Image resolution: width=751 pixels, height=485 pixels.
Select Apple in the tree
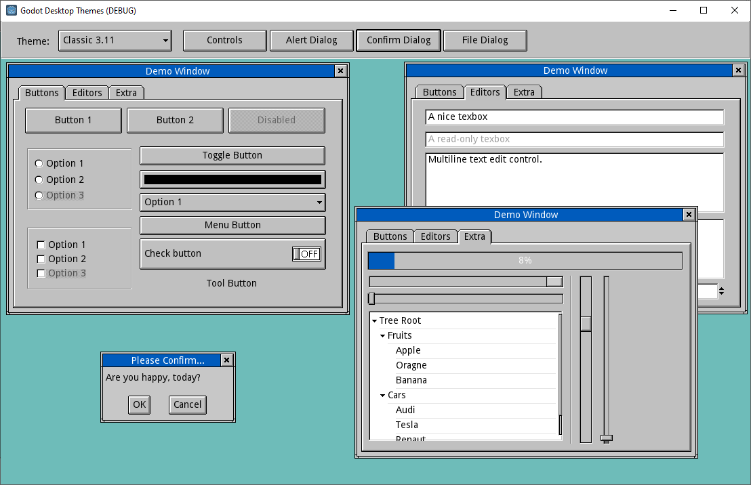click(408, 350)
